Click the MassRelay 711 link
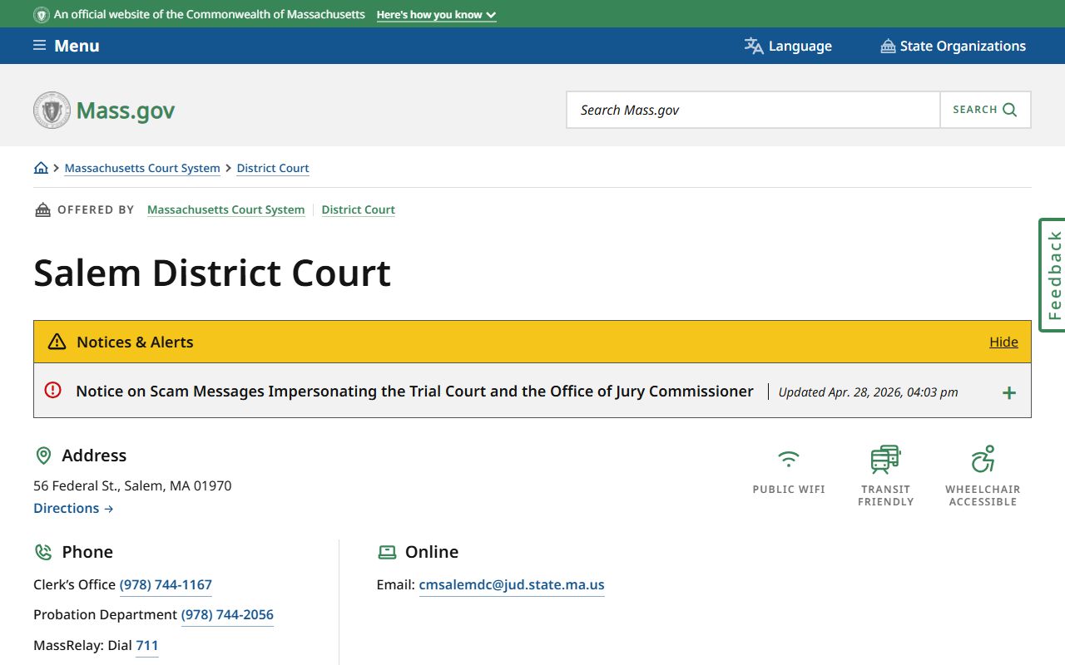 tap(147, 645)
